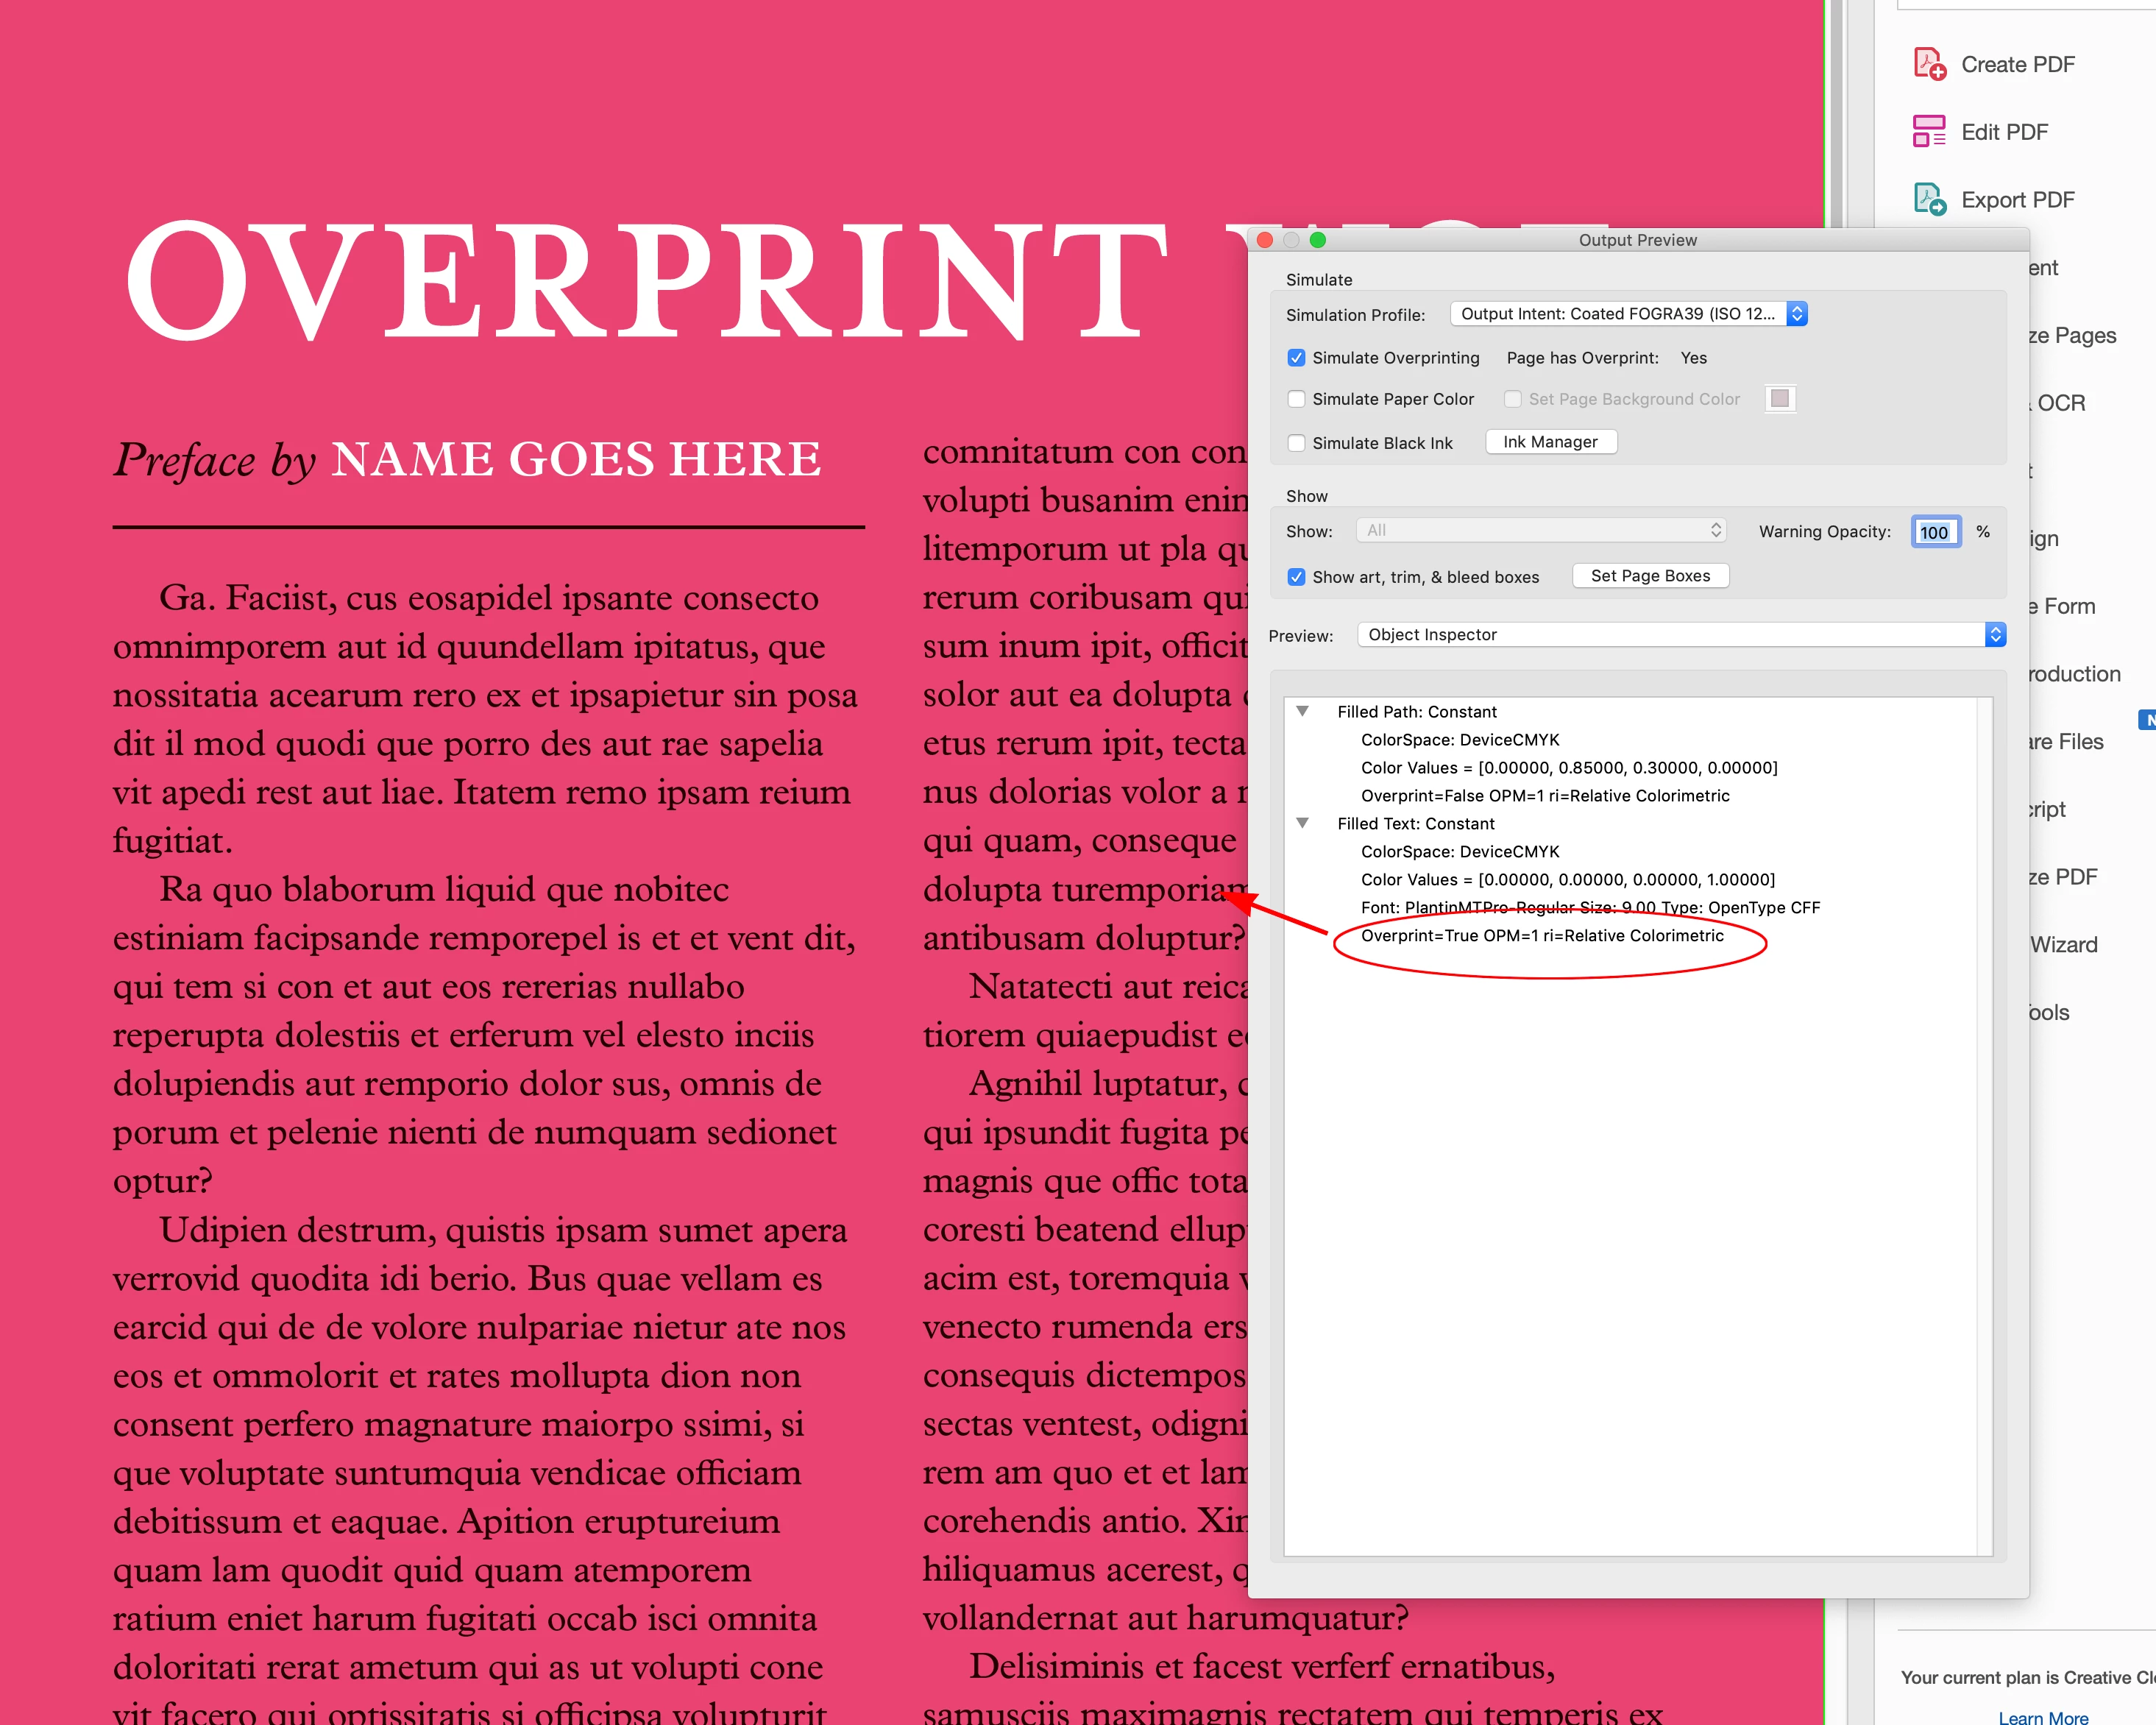
Task: Click the red close button on Output Preview
Action: click(1264, 240)
